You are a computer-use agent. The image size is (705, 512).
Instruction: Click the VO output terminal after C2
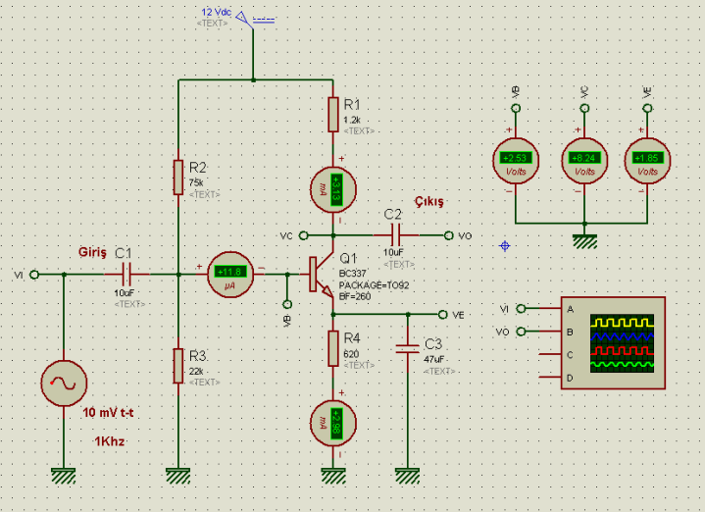[449, 235]
